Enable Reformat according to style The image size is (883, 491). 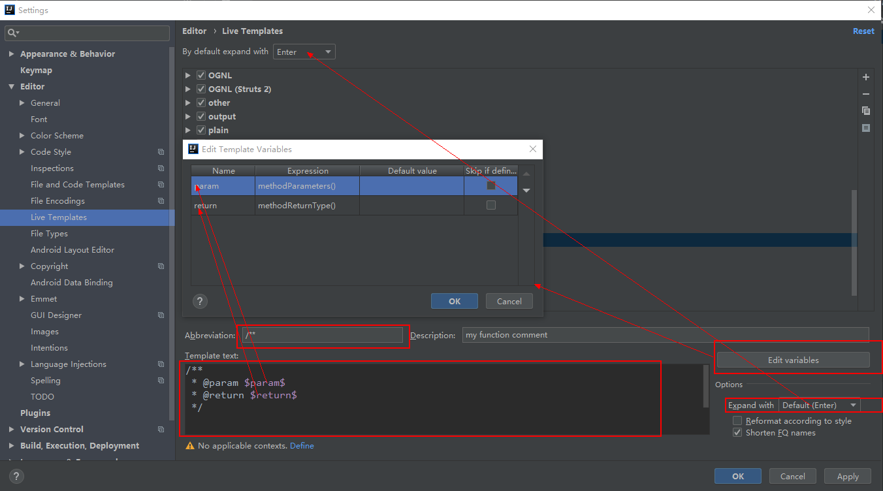click(737, 421)
